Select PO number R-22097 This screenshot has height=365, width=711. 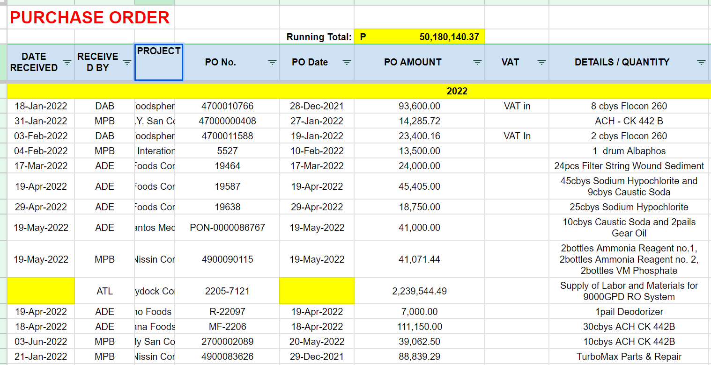pyautogui.click(x=227, y=312)
